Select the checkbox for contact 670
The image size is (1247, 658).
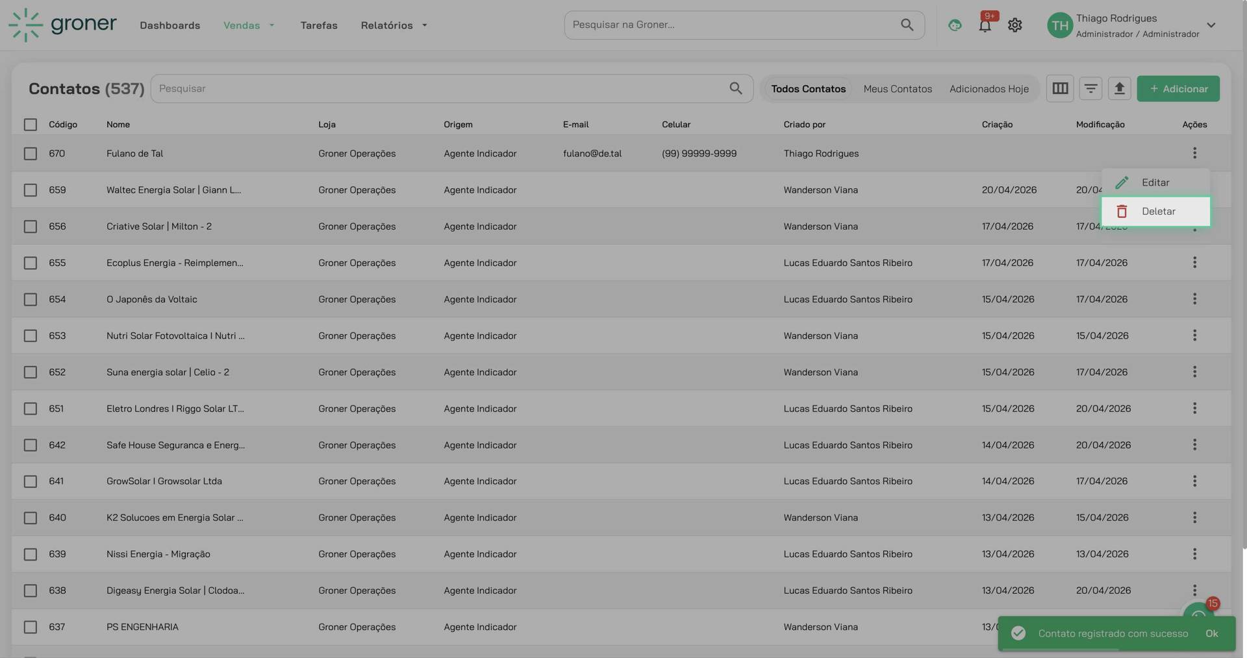31,154
